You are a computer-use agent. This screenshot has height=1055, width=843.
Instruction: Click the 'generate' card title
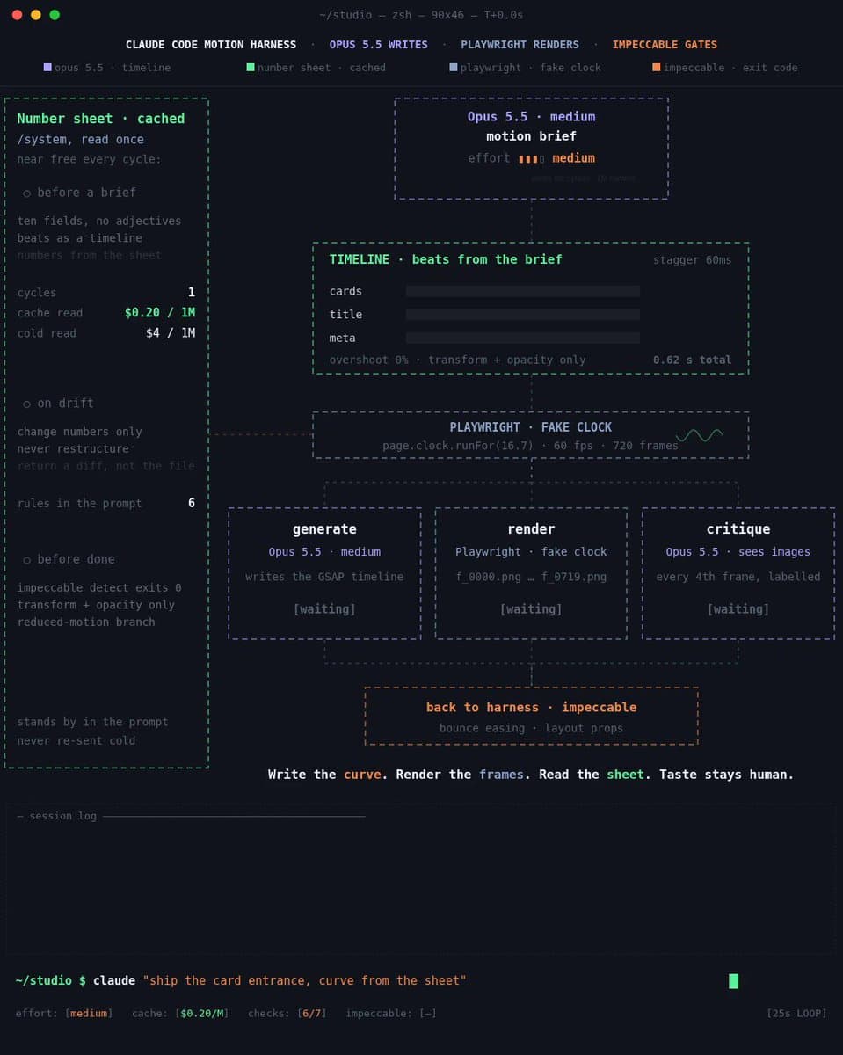click(324, 528)
